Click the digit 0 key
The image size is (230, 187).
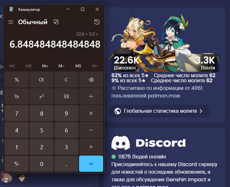point(41,164)
